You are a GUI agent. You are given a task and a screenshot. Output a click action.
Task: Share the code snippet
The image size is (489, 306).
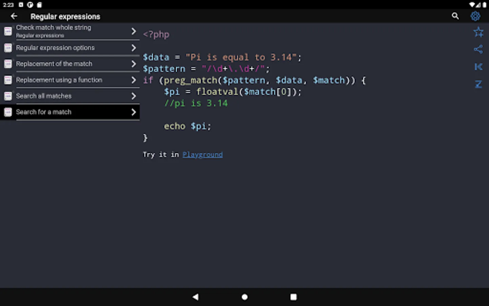coord(478,49)
